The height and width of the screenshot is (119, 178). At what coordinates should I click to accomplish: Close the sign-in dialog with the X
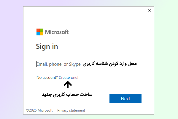[149, 11]
